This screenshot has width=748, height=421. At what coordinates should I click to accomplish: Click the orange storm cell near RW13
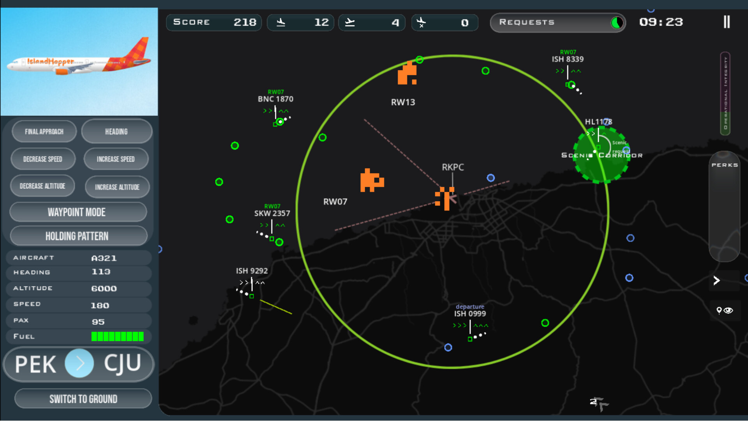click(x=407, y=73)
